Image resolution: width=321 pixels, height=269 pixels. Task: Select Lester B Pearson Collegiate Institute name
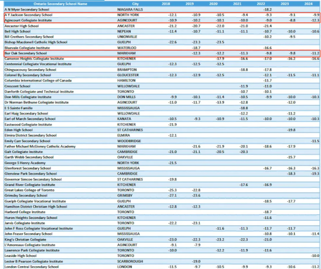tap(34, 262)
